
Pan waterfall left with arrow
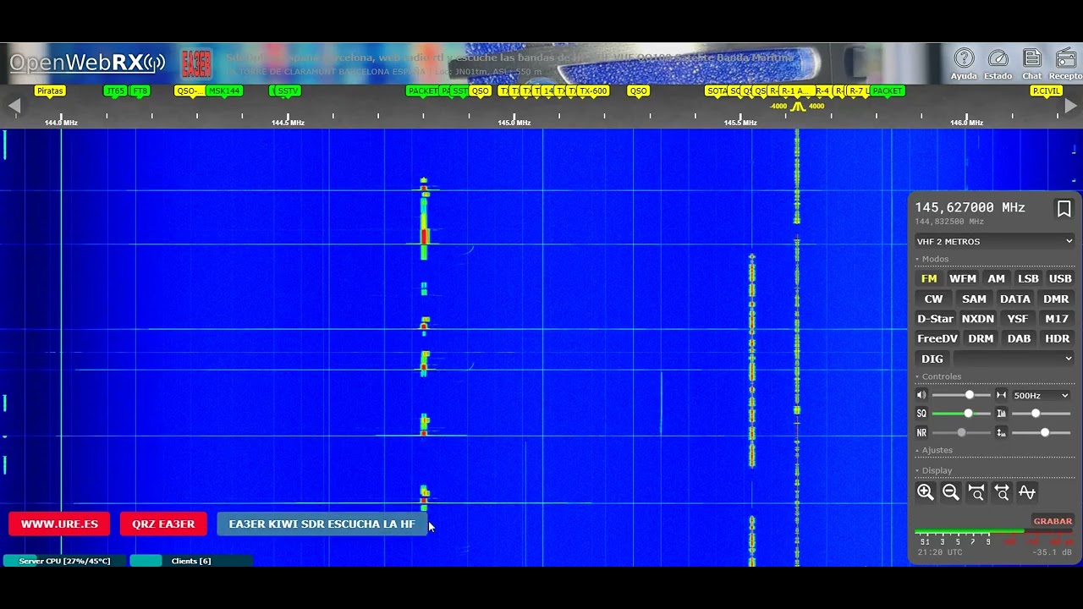pyautogui.click(x=14, y=106)
